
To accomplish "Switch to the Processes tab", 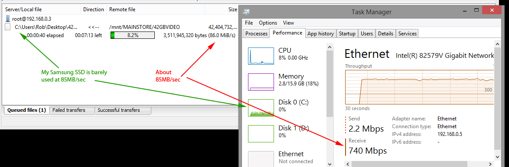I will (256, 34).
